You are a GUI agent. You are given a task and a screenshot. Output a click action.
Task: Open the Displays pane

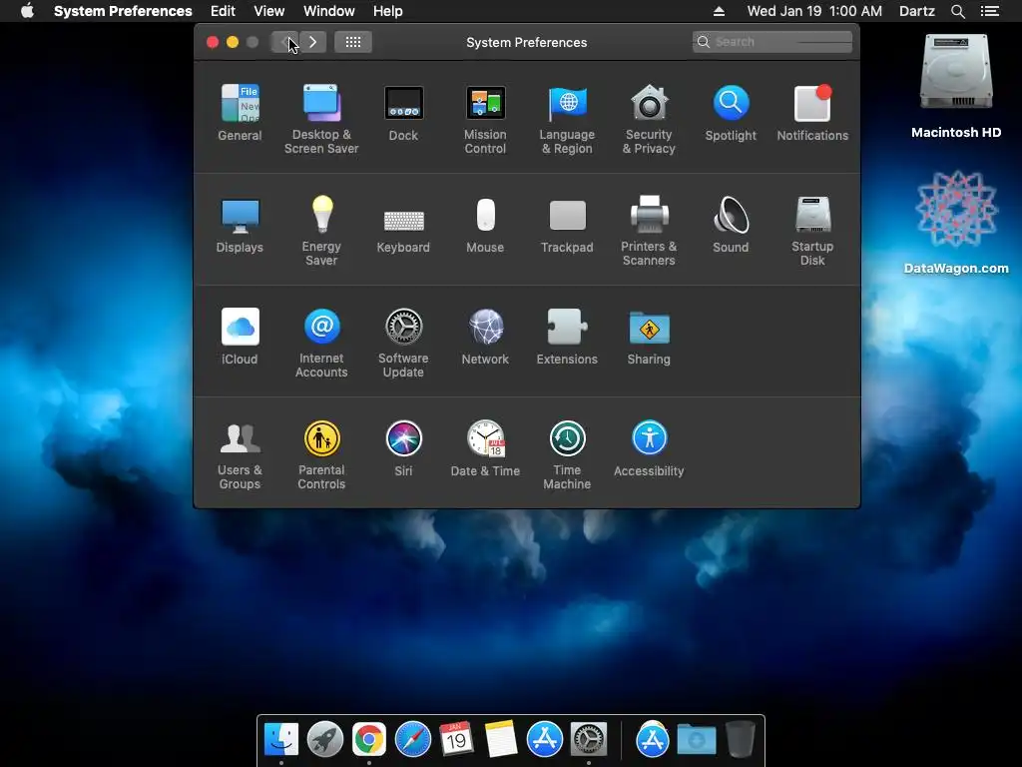(240, 225)
